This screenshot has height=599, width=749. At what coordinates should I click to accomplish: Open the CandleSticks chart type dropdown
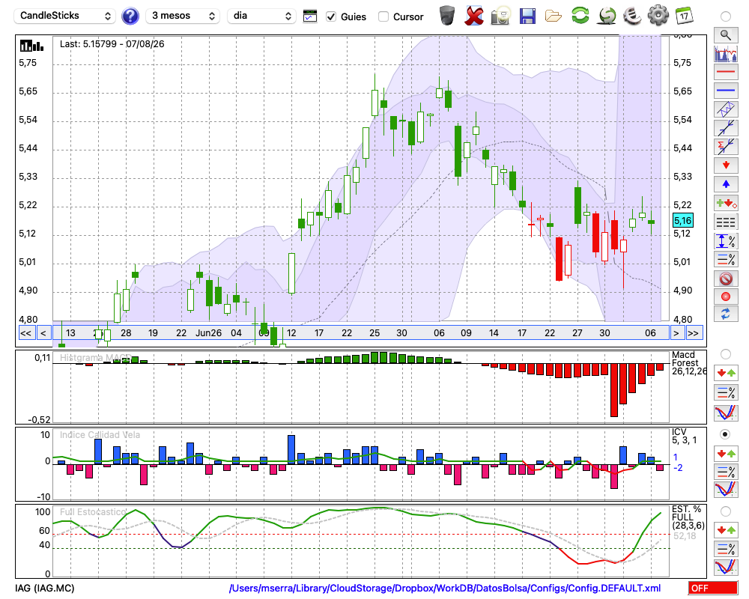pos(65,16)
